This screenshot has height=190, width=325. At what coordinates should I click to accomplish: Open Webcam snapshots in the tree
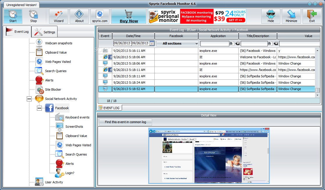tap(59, 43)
